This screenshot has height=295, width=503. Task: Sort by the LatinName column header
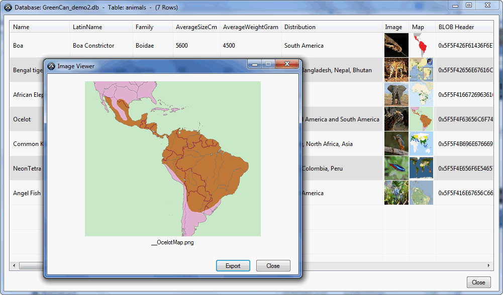(x=87, y=27)
